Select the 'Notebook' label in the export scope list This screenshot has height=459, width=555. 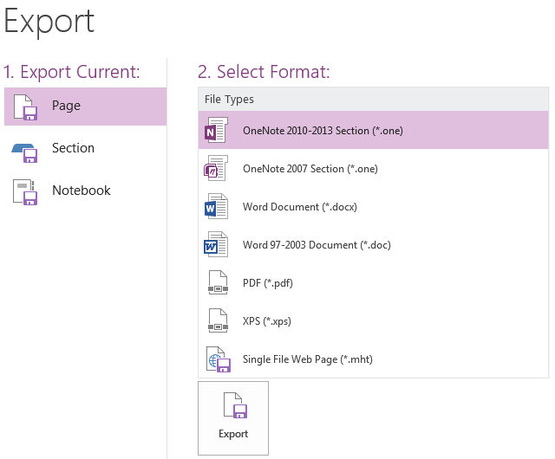click(x=82, y=191)
